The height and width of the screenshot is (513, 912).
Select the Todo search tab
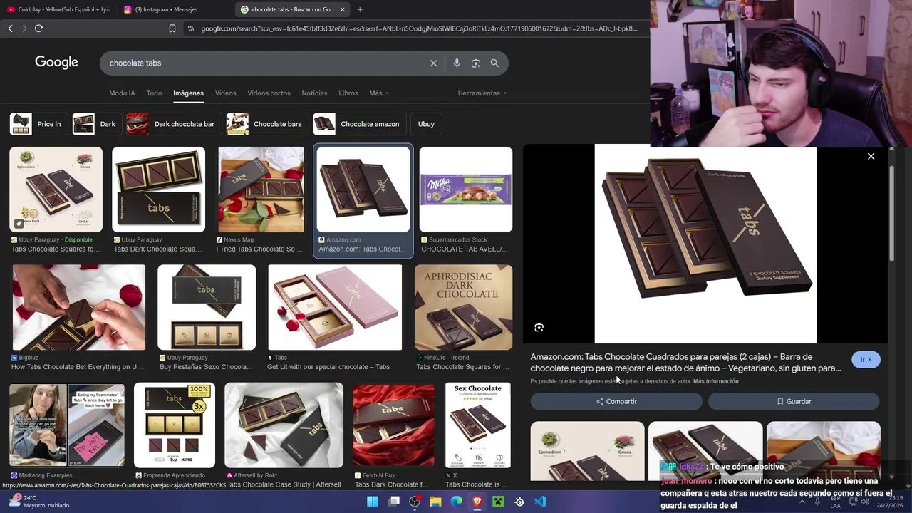154,93
